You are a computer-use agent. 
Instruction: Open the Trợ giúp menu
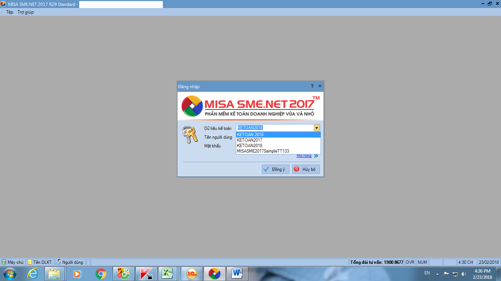click(x=26, y=12)
